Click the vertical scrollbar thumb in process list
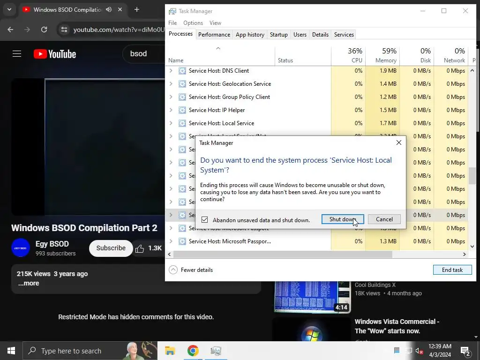The image size is (480, 360). coord(472,176)
